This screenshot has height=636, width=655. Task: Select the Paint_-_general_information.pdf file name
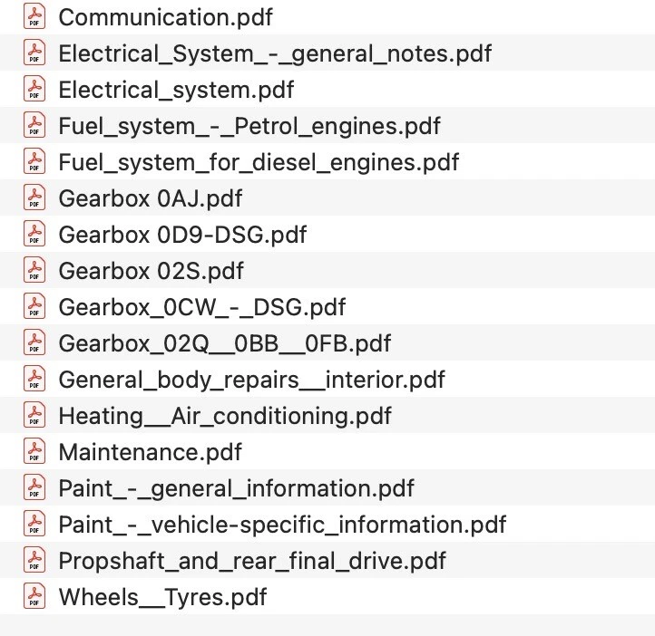coord(236,488)
